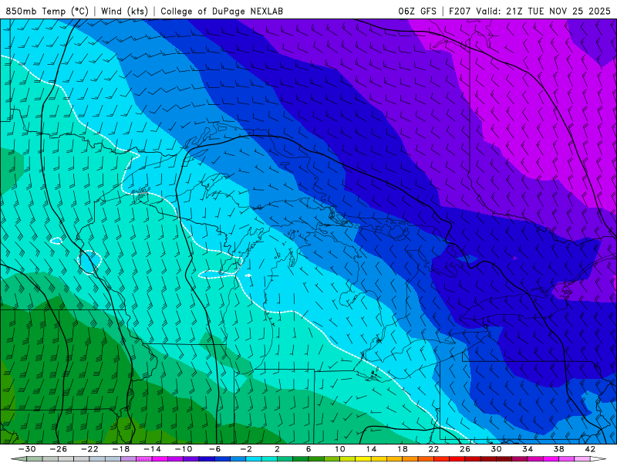Select the positive 2 value on the scale
Screen dimensions: 617x463
coord(278,449)
